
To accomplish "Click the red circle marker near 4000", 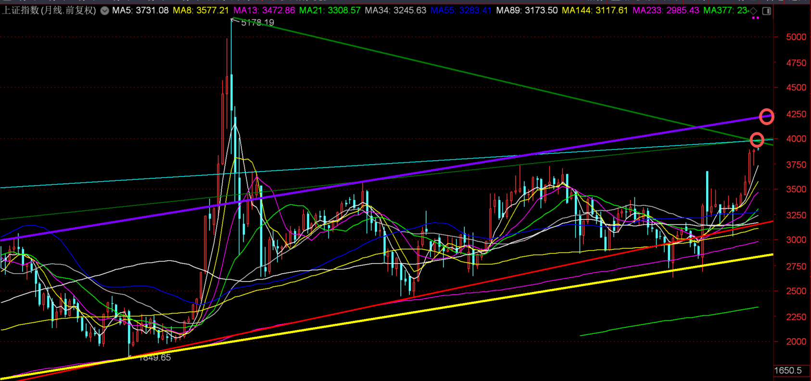I will coord(757,140).
